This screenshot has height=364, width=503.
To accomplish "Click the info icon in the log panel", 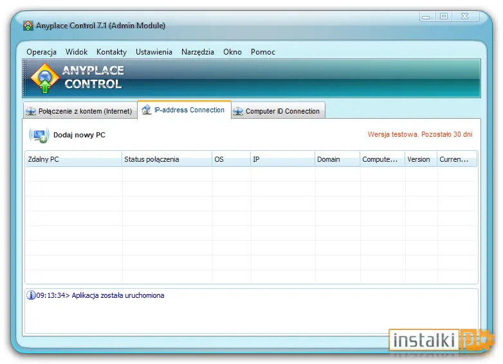I will (x=31, y=295).
